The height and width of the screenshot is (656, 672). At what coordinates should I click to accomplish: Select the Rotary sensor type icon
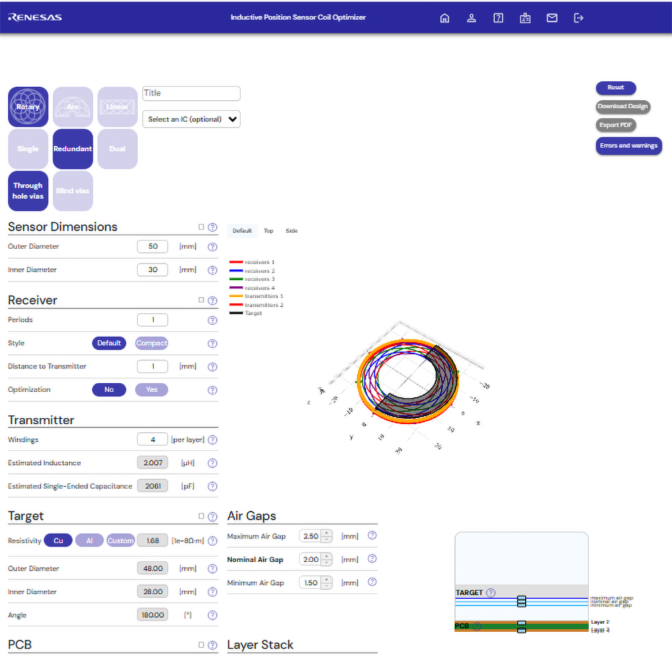(x=28, y=107)
